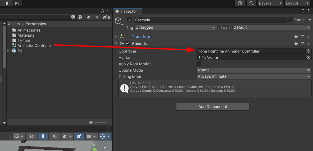Image resolution: width=313 pixels, height=151 pixels.
Task: Click object picker circle beside Controller field
Action: click(x=308, y=51)
